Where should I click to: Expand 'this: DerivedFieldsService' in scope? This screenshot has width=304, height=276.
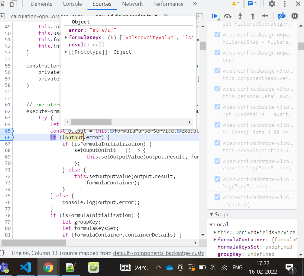pos(215,232)
